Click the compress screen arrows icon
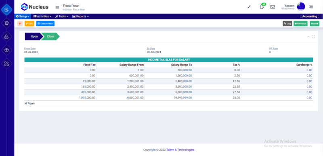Screen dimensions: 323x156 click(249, 7)
